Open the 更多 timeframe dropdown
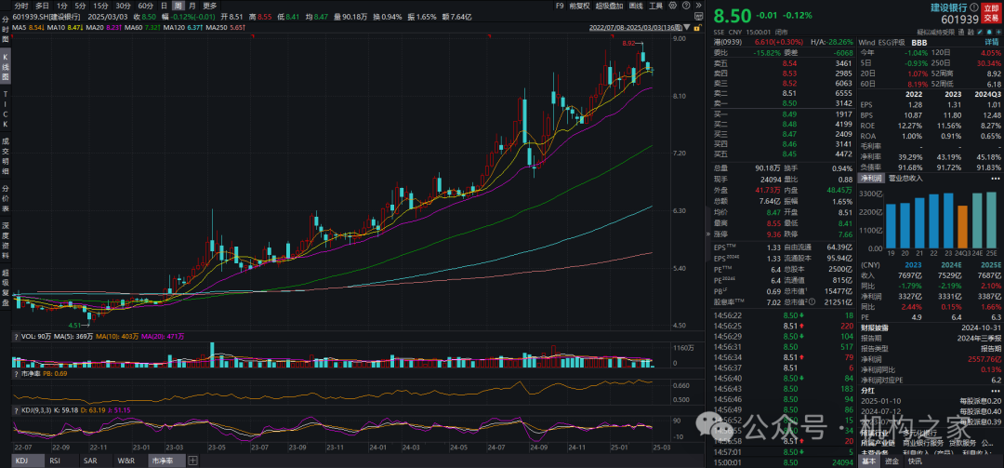The image size is (1004, 468). [x=209, y=6]
